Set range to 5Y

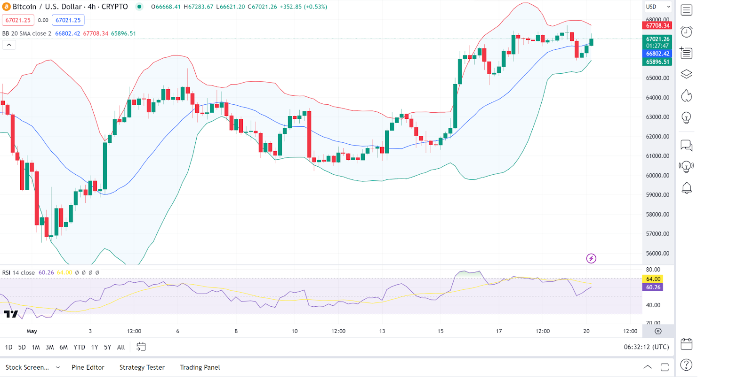107,347
